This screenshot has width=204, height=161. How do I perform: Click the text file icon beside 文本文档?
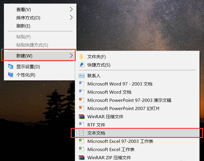82,133
